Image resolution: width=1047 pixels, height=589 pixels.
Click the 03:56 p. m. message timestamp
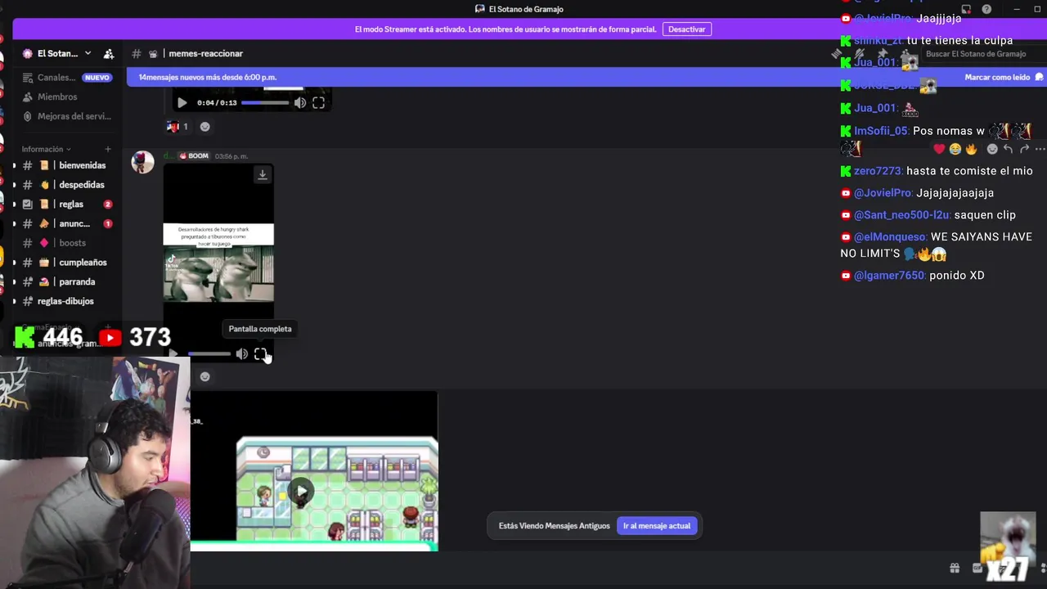pyautogui.click(x=231, y=156)
